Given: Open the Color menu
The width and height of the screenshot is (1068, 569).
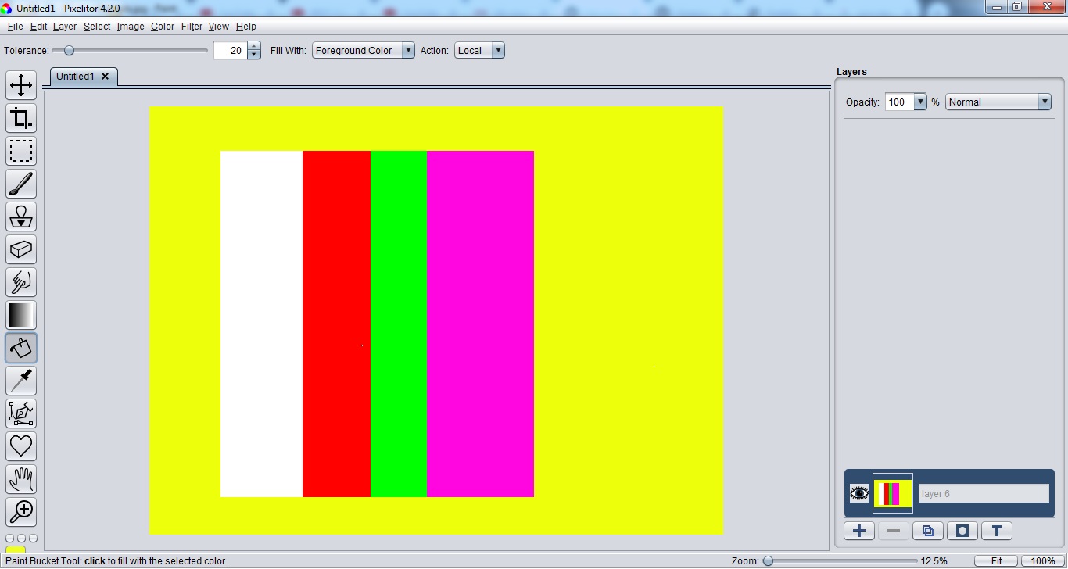Looking at the screenshot, I should [163, 27].
